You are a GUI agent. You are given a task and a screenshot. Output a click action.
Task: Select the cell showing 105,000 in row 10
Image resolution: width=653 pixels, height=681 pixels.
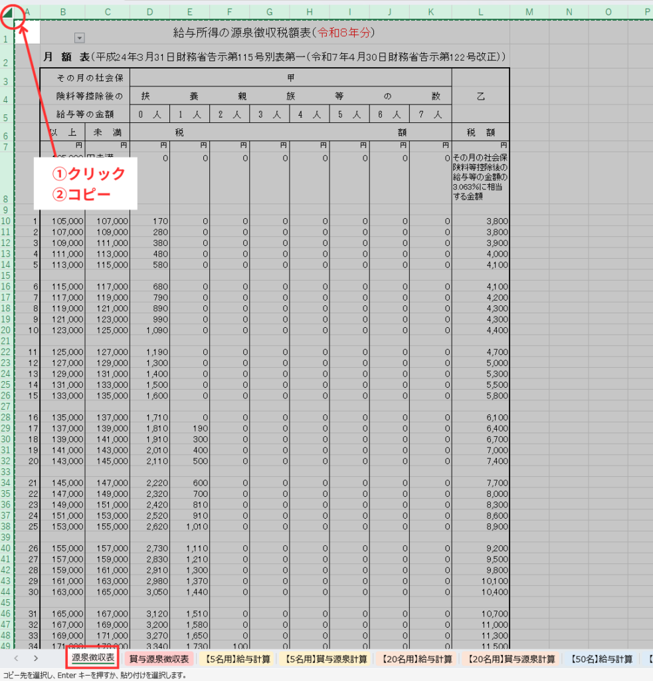tap(62, 221)
